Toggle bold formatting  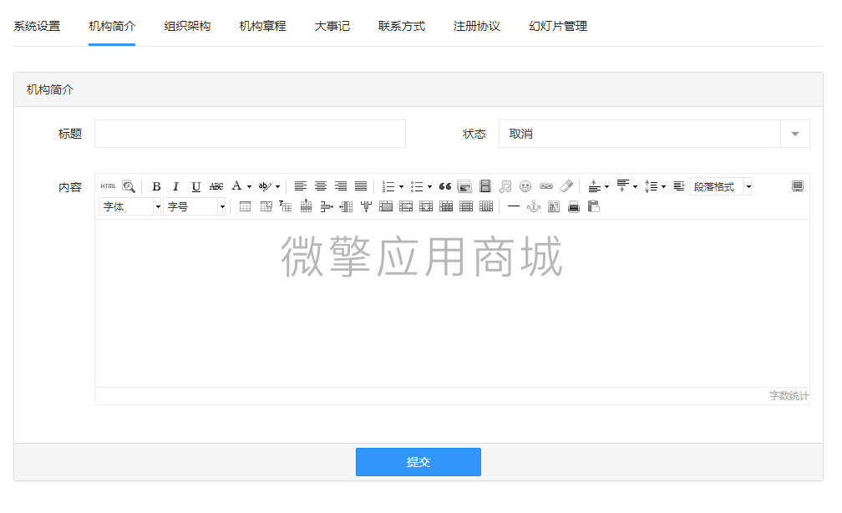(x=156, y=186)
